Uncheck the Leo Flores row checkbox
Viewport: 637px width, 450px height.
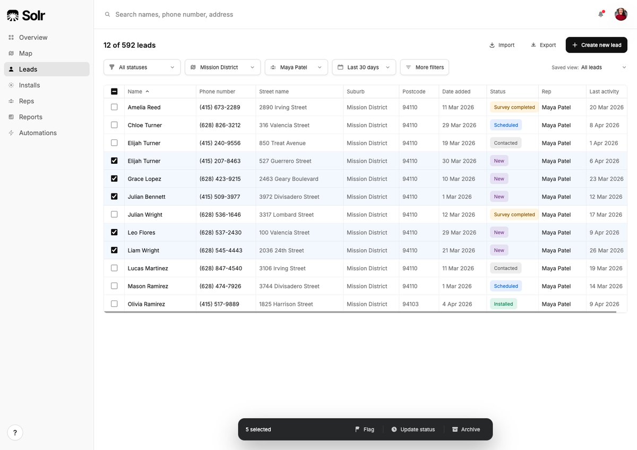(x=114, y=232)
